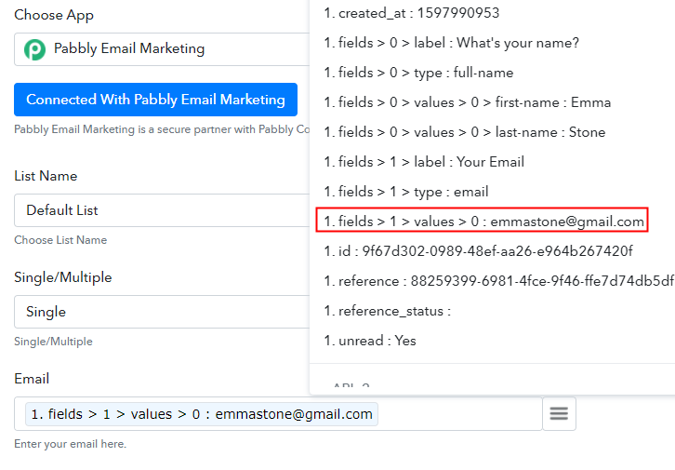Viewport: 675px width, 470px height.
Task: Select the unread : Yes option
Action: 370,341
